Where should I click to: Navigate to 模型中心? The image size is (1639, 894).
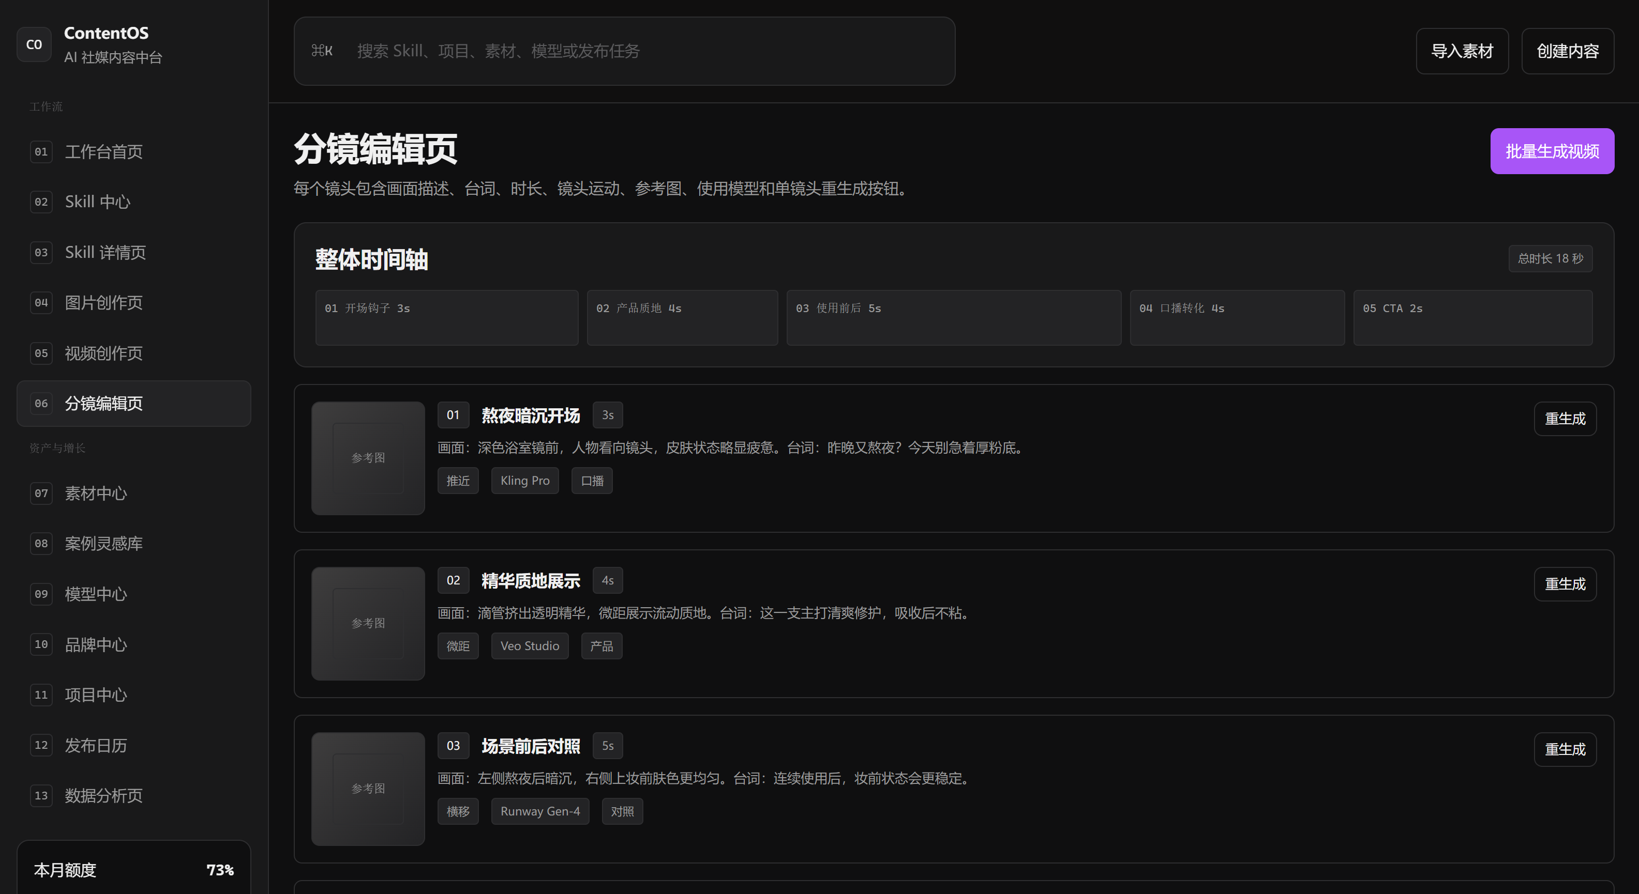tap(133, 594)
